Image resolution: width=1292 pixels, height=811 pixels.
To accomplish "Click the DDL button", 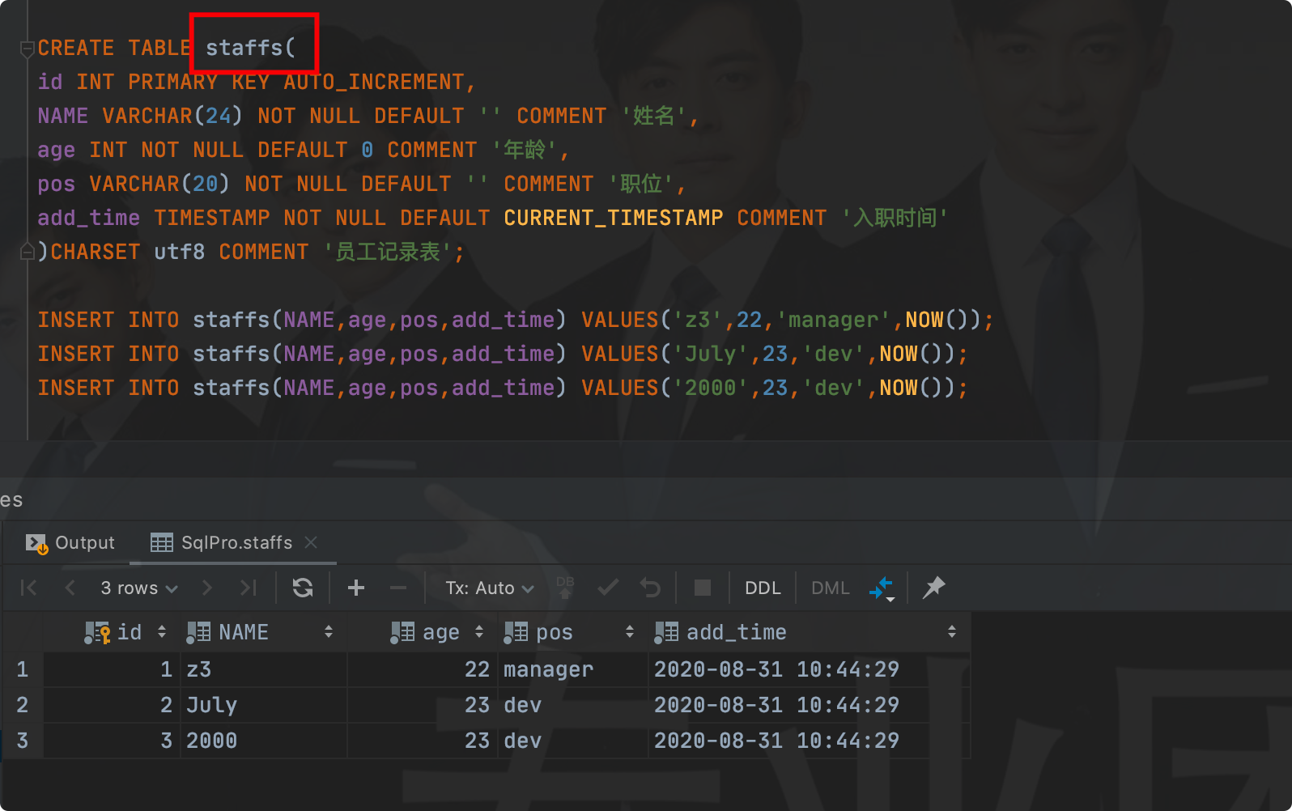I will pos(763,588).
